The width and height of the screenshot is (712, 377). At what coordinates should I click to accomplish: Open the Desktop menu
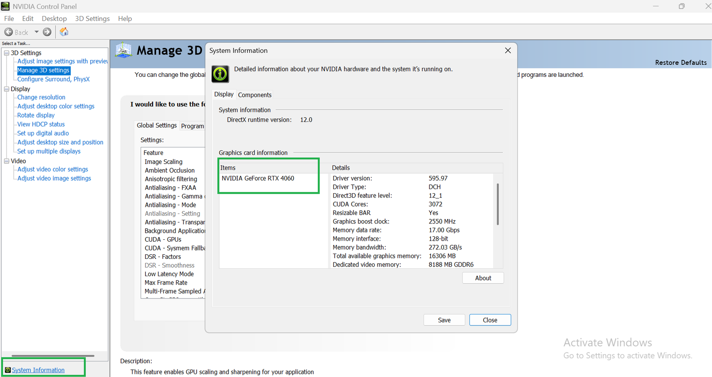[54, 19]
